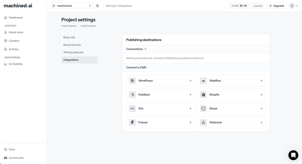The height and width of the screenshot is (164, 302).
Task: Select the Webhook CMS card label
Action: pyautogui.click(x=216, y=122)
